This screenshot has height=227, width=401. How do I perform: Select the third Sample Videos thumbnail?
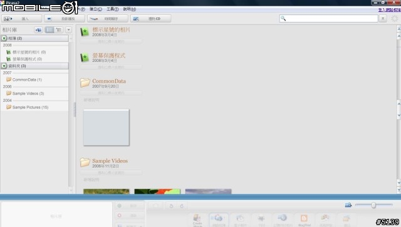click(208, 191)
